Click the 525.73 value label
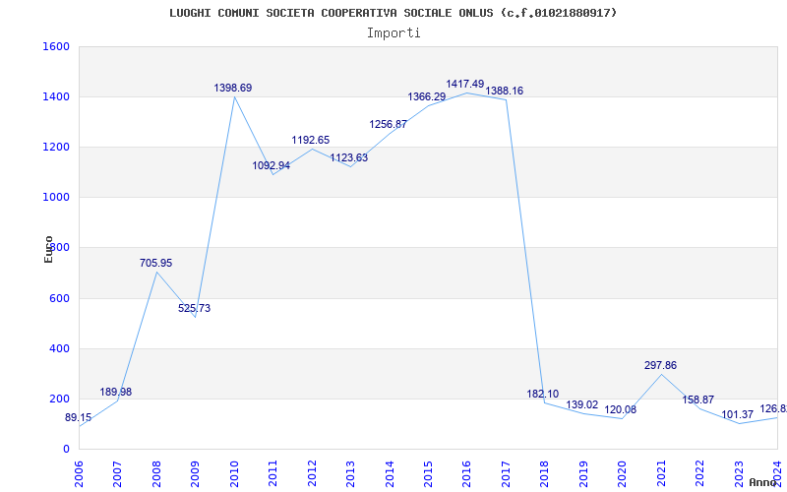This screenshot has height=492, width=787. (194, 308)
